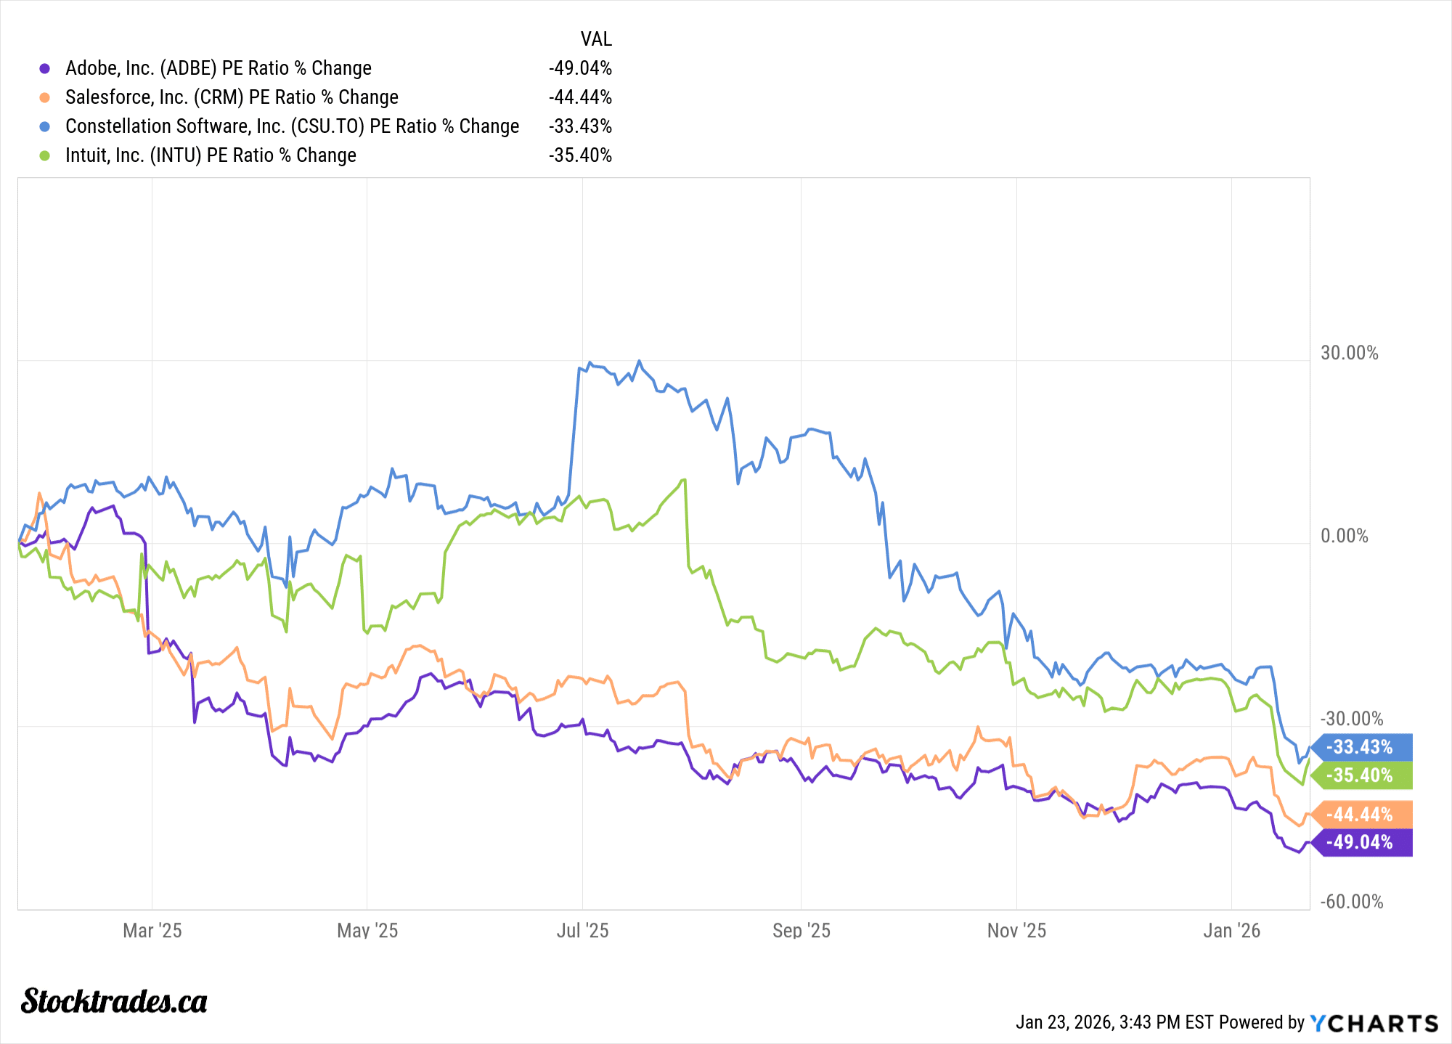Click the orange -44.44% end value tag

[1362, 815]
